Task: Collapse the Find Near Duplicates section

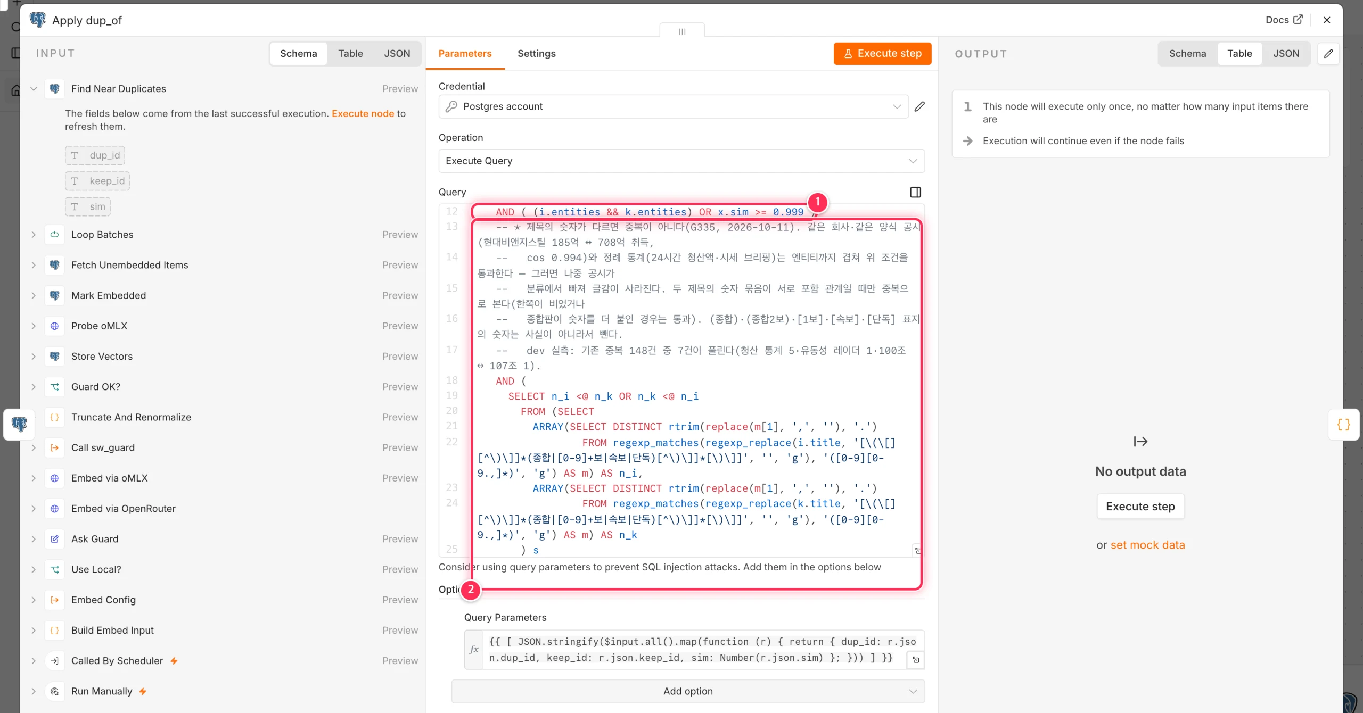Action: click(x=34, y=89)
